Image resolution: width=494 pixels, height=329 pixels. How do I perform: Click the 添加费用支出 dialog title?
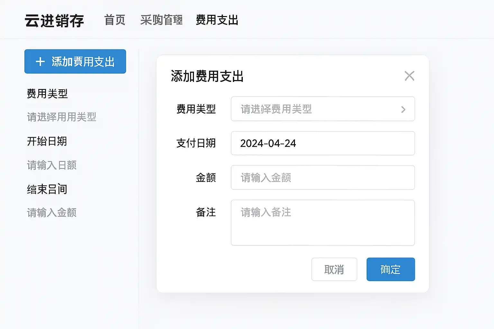coord(207,76)
